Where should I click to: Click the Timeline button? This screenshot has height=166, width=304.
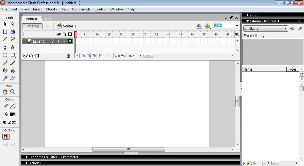click(32, 26)
